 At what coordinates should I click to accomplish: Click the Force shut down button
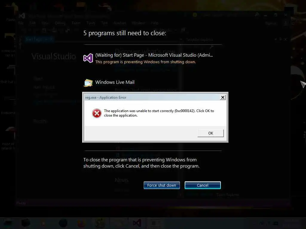tap(162, 185)
